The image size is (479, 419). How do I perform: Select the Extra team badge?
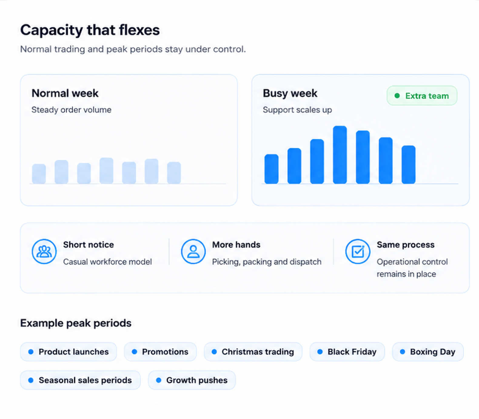(x=422, y=96)
